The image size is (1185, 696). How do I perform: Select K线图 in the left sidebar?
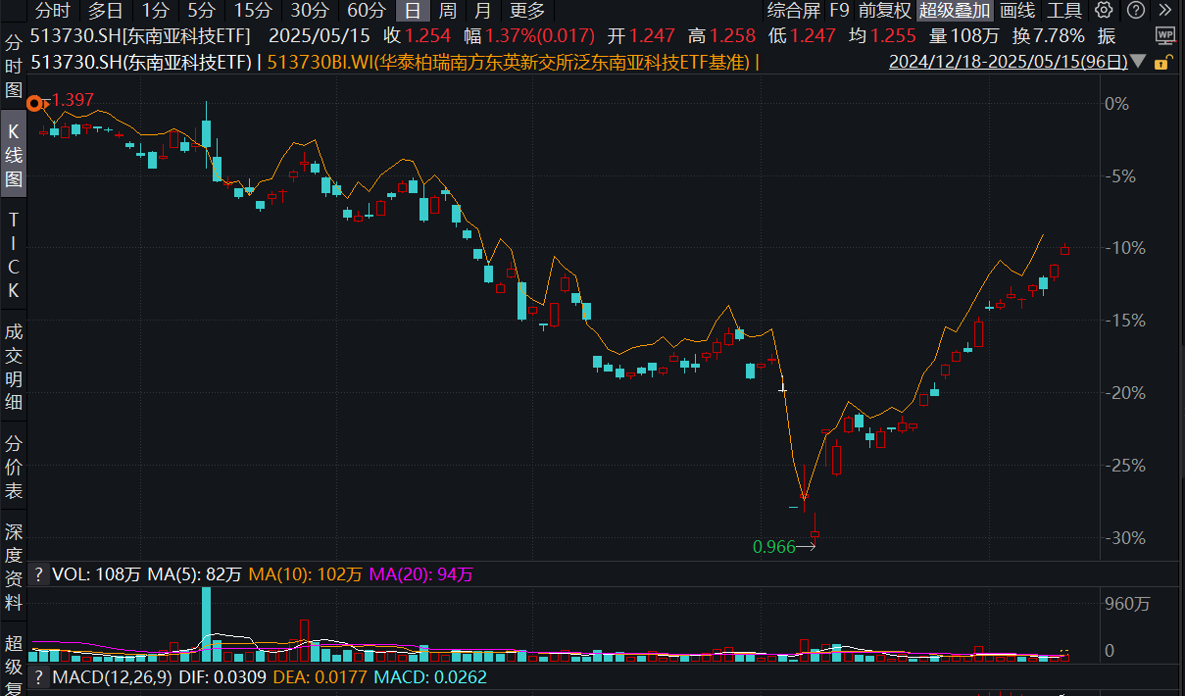click(14, 155)
